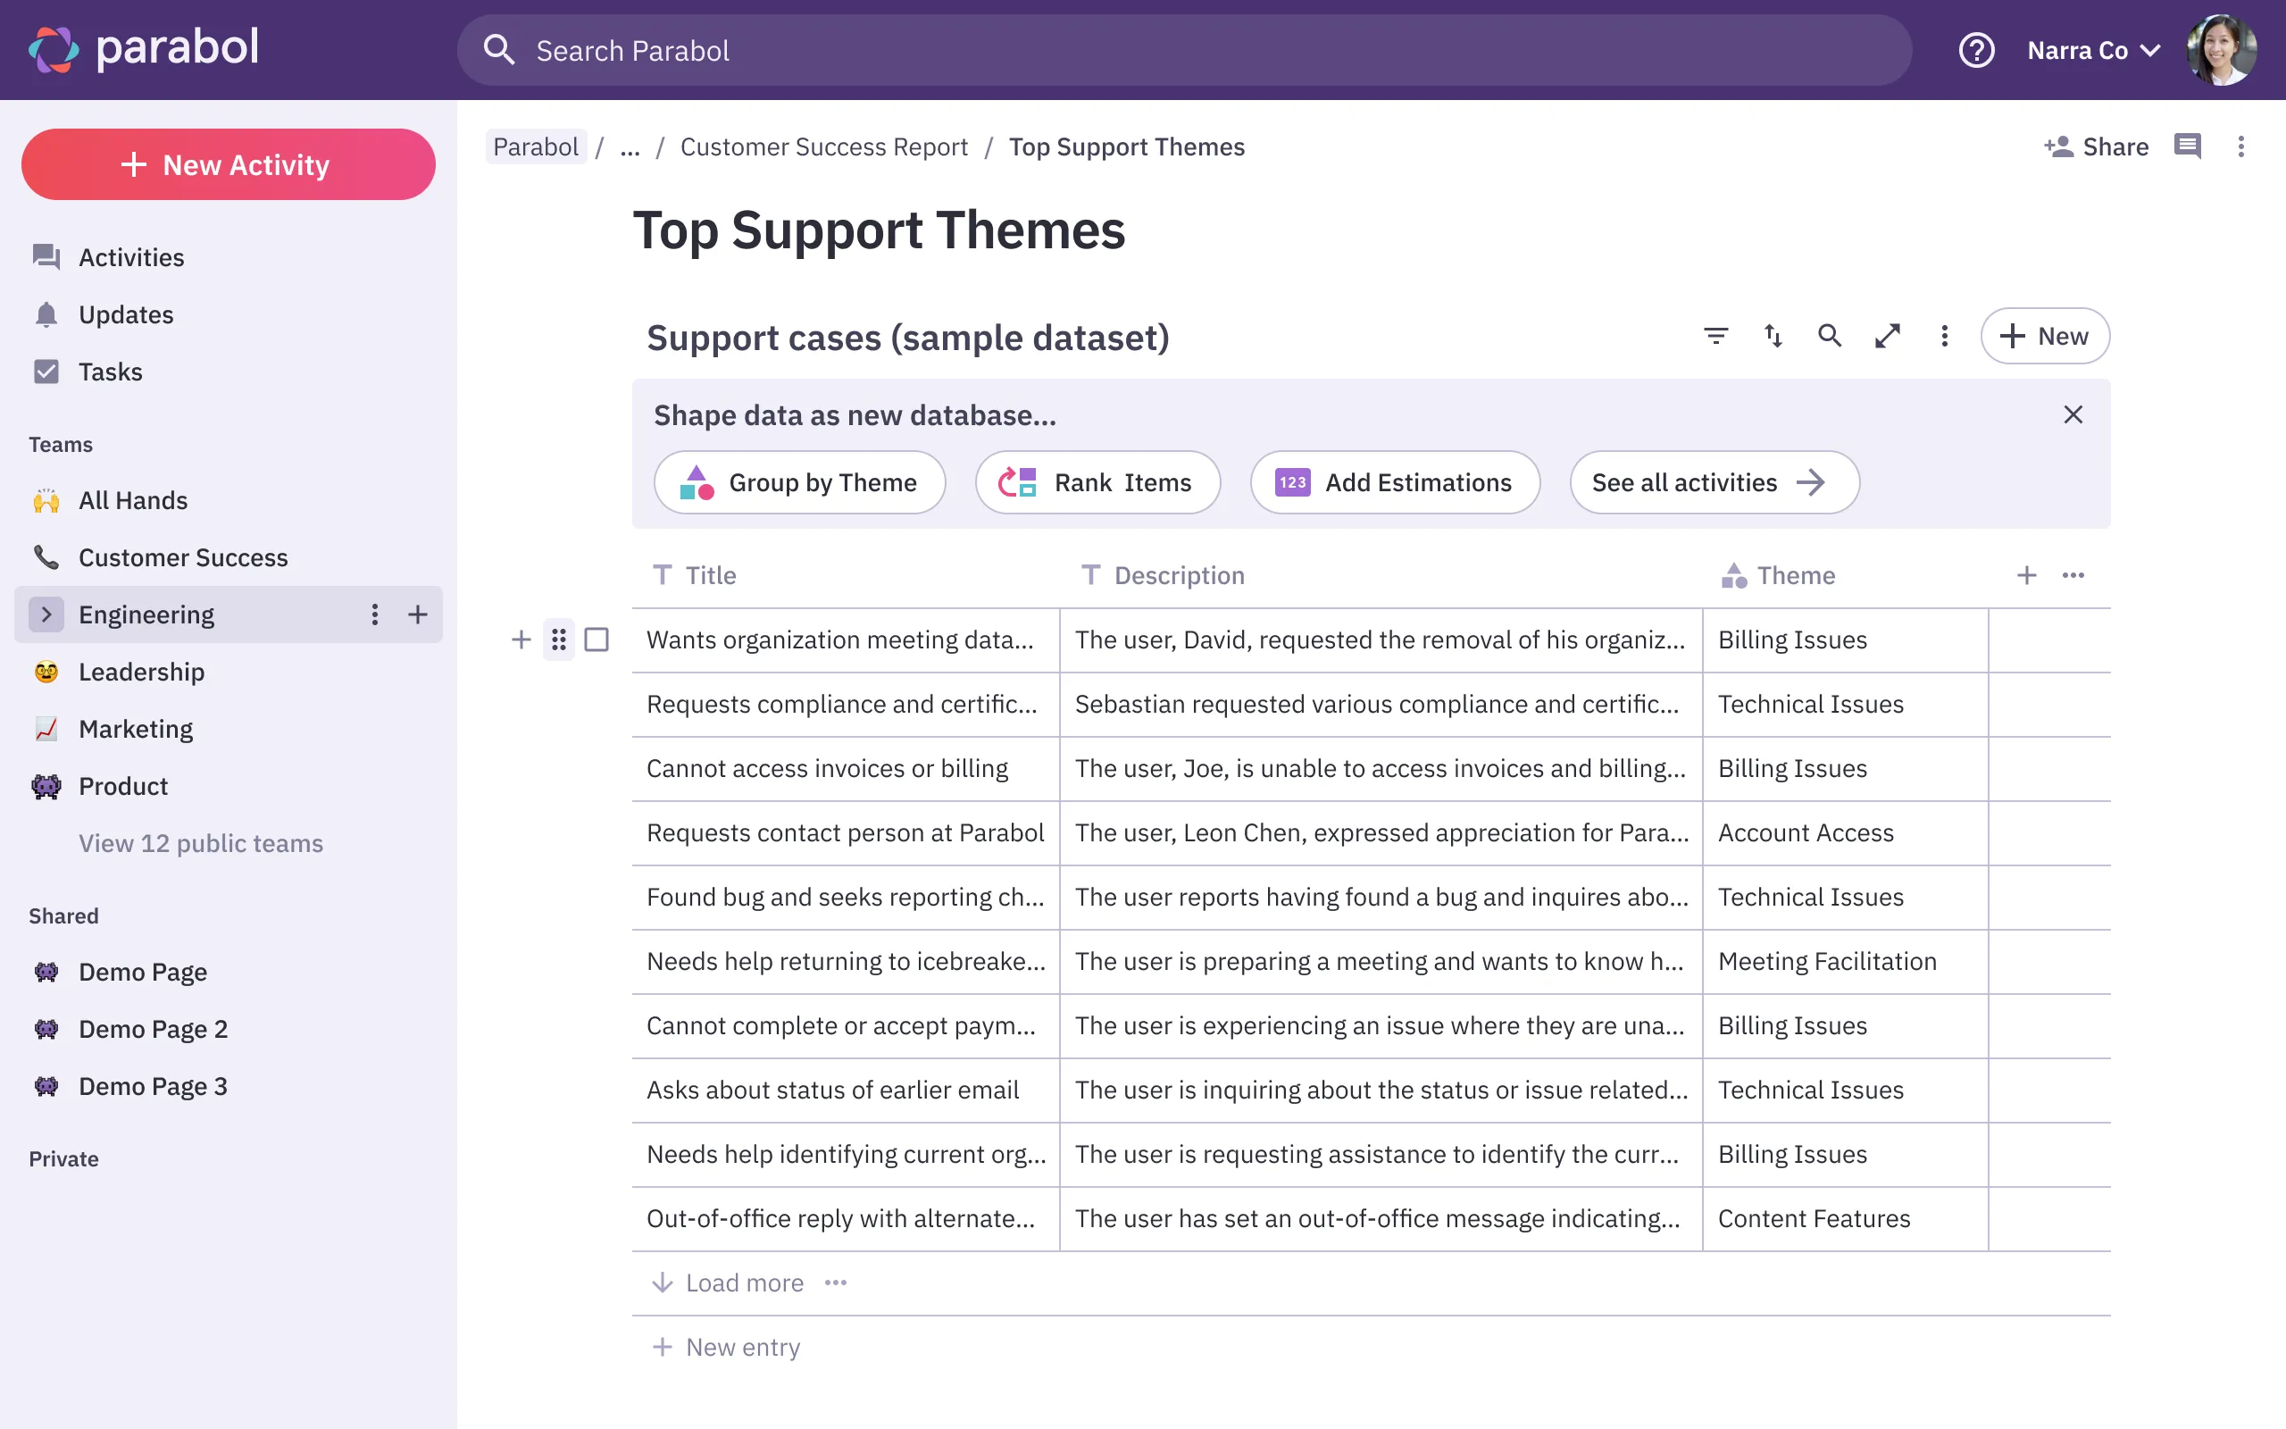Click the New Activity button
The height and width of the screenshot is (1429, 2286).
(x=228, y=164)
